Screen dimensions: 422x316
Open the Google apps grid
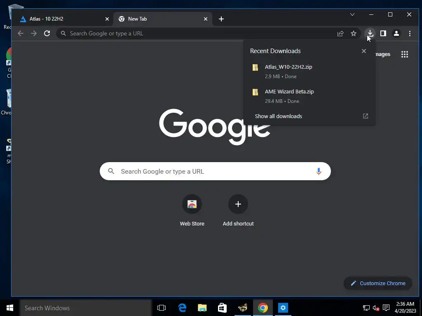point(405,54)
